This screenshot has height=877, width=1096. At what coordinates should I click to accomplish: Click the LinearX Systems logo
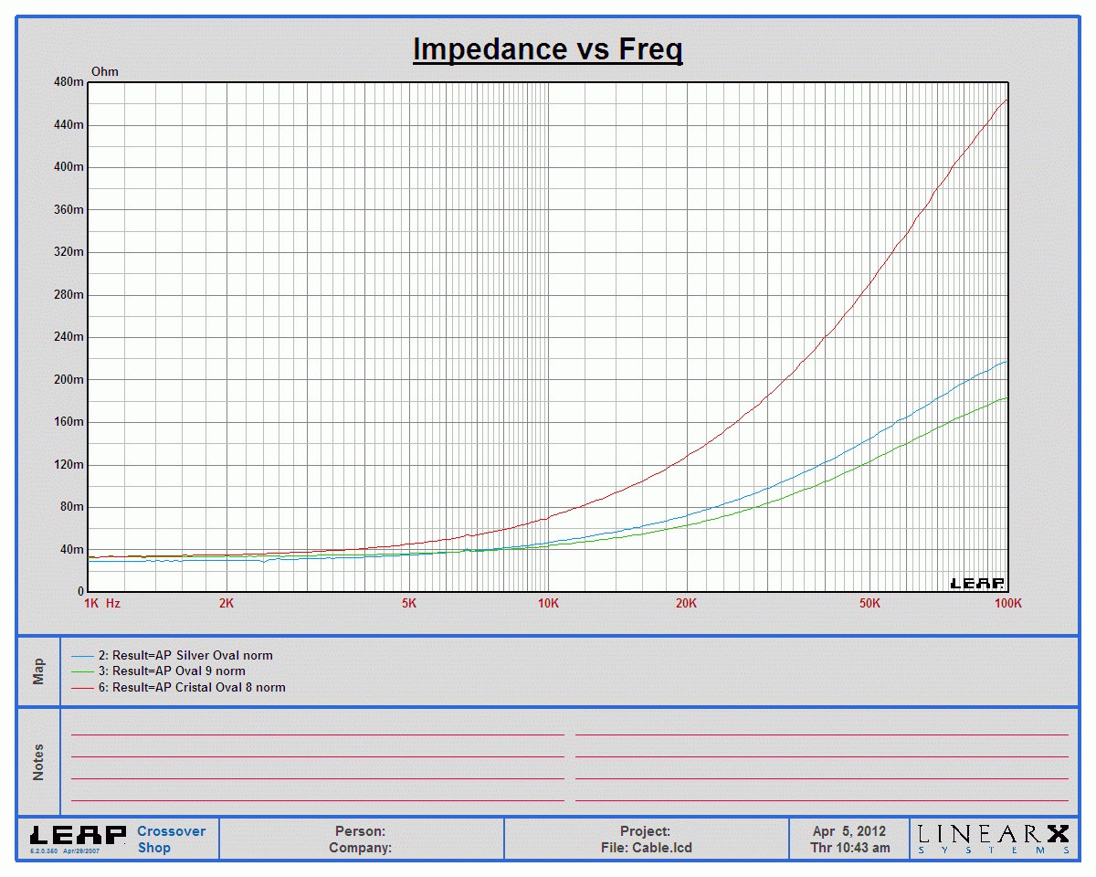click(993, 839)
